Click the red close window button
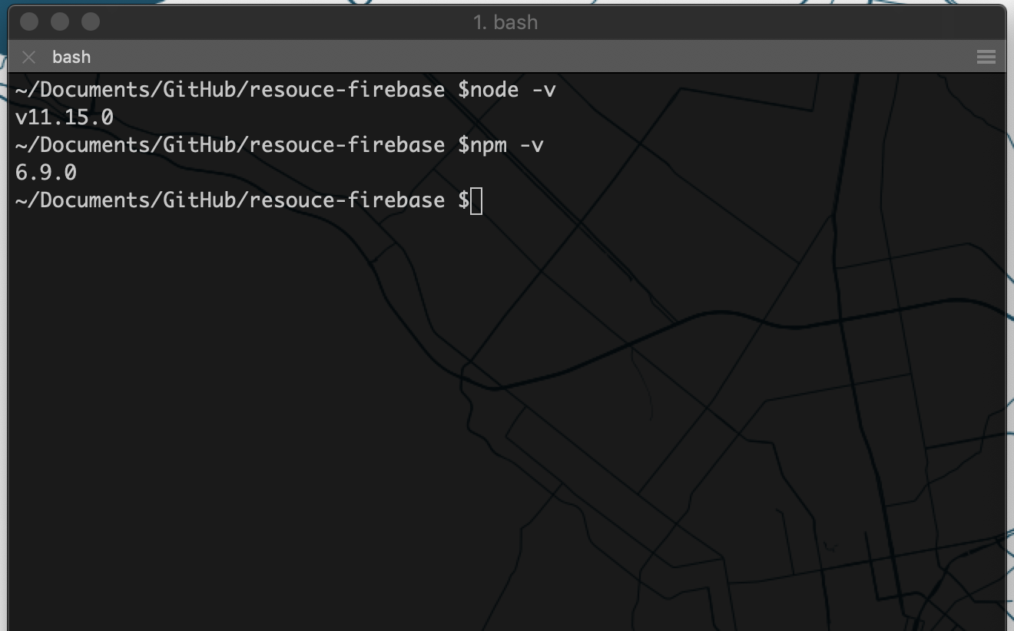The image size is (1014, 631). point(29,21)
